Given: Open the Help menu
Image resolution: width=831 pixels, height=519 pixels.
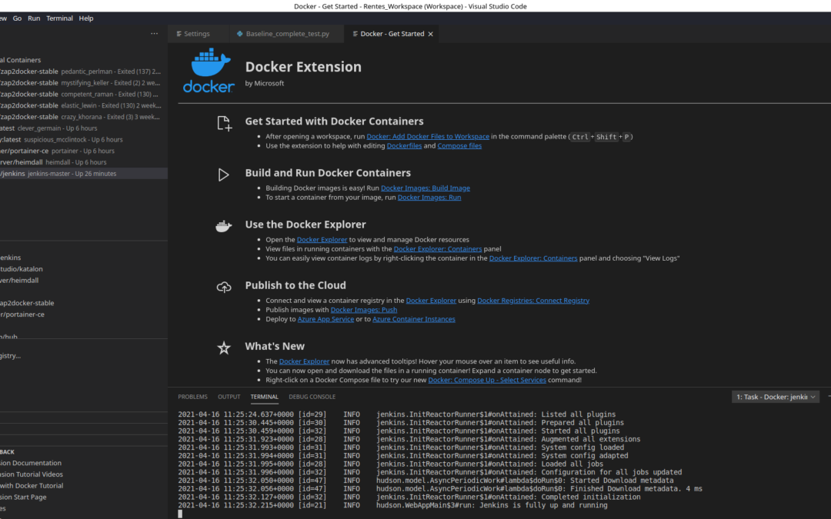Looking at the screenshot, I should point(86,18).
